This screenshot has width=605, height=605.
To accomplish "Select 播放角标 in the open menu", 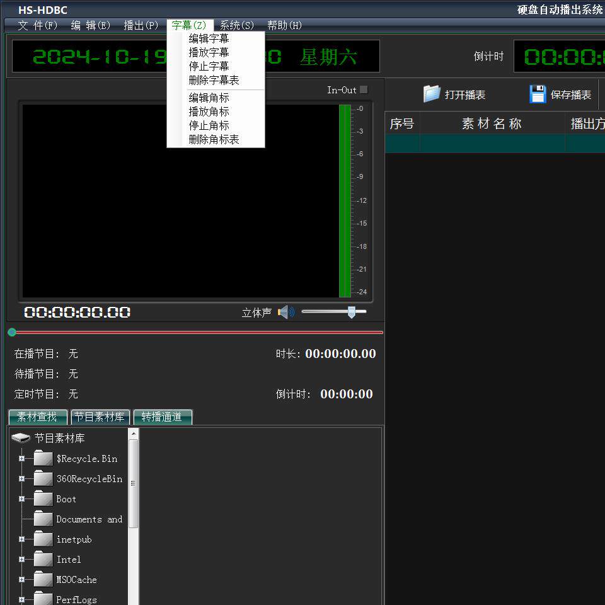I will pyautogui.click(x=208, y=112).
